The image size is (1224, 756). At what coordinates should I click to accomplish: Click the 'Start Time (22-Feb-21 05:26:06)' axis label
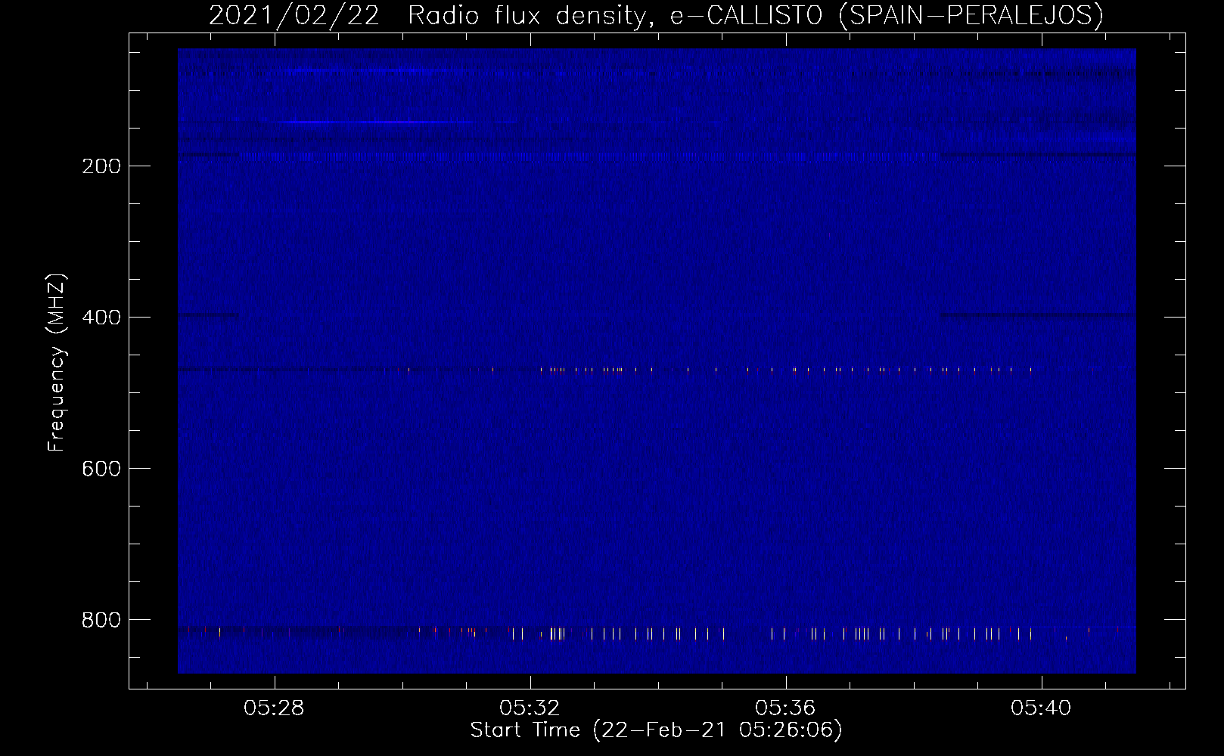click(x=657, y=730)
